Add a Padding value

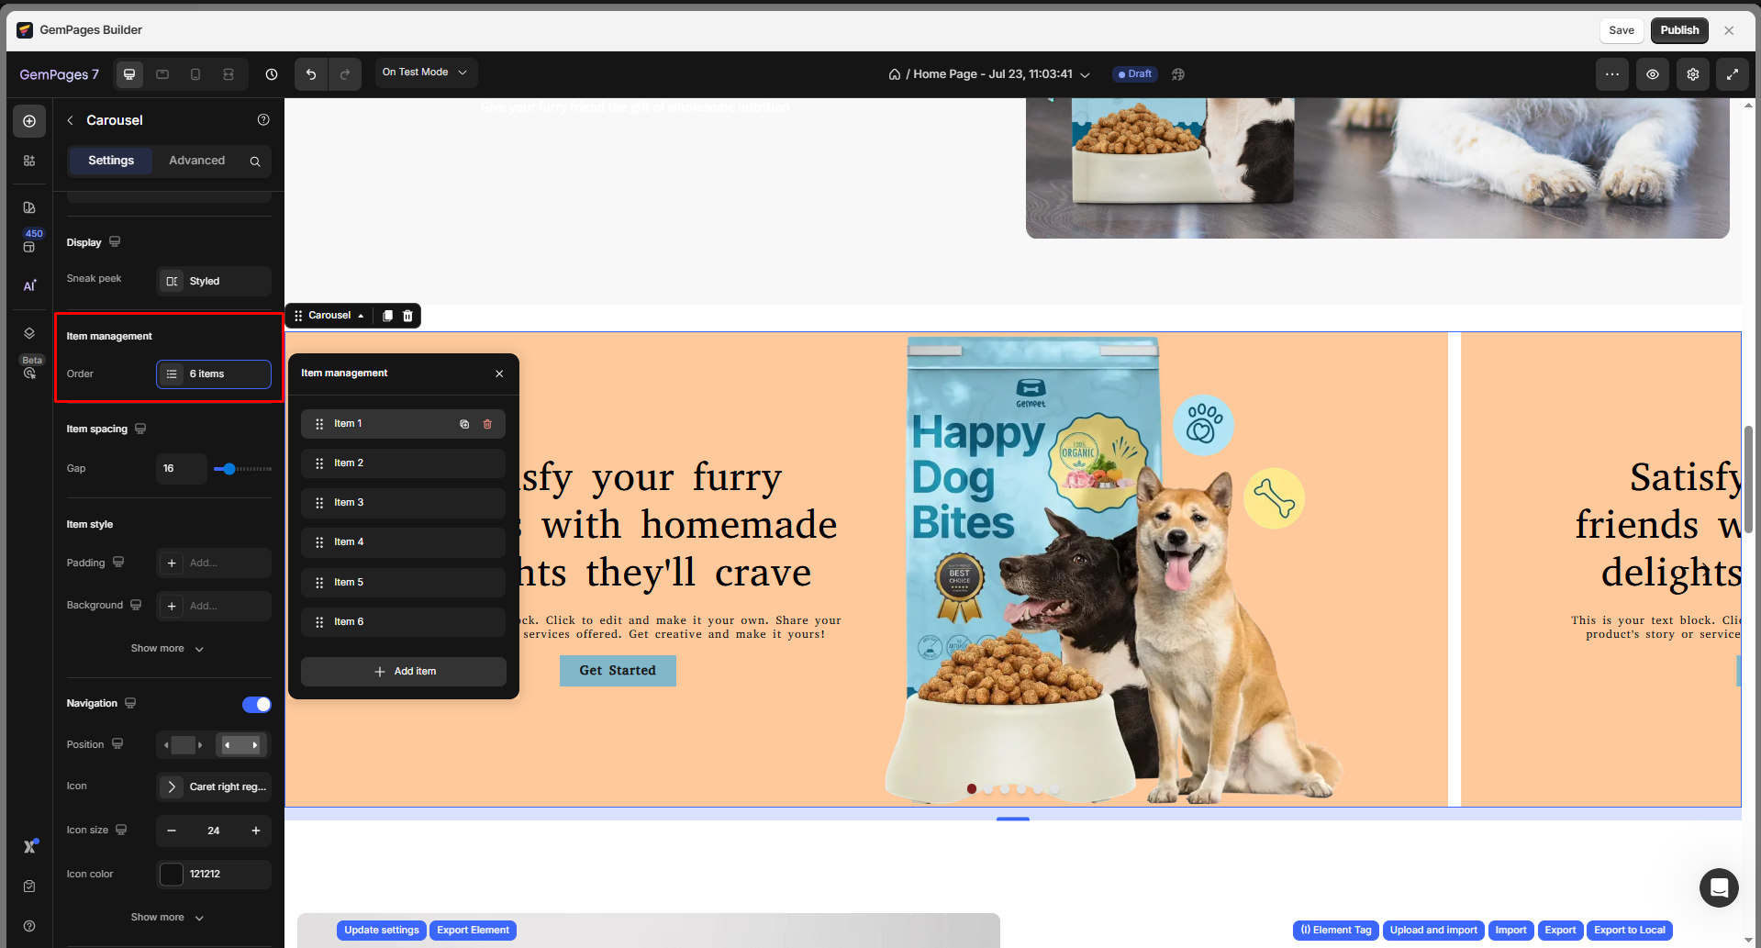coord(214,563)
